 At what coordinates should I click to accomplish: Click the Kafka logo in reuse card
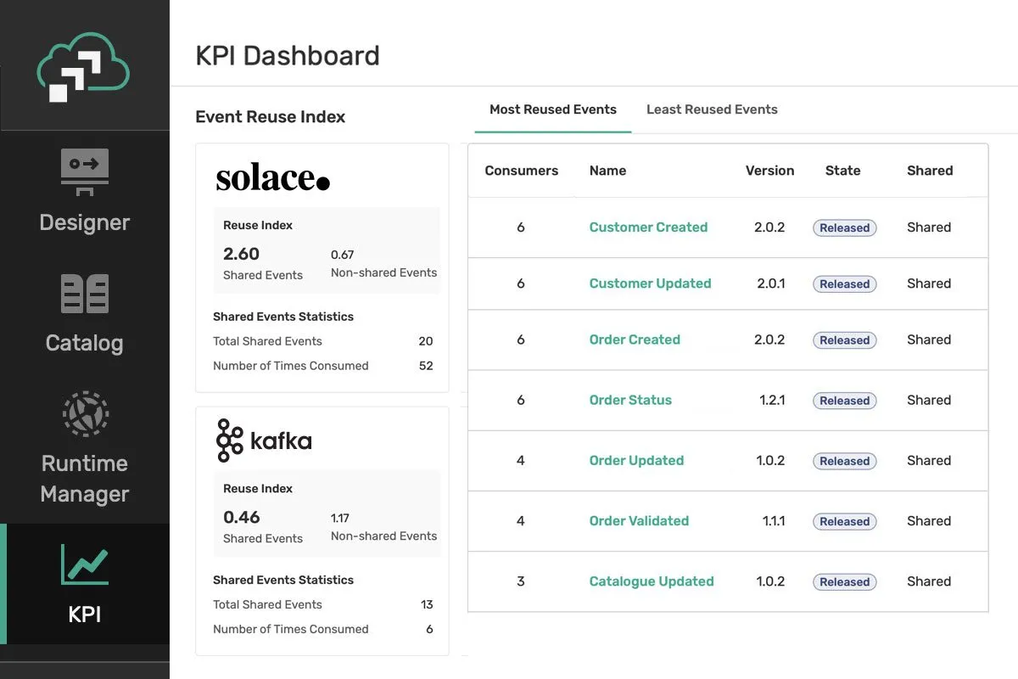(x=264, y=441)
